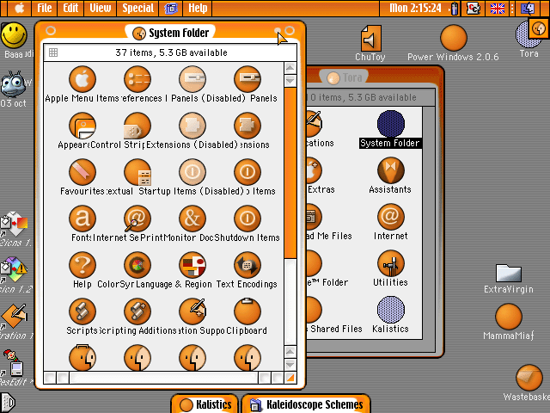This screenshot has height=413, width=550.
Task: Open the Appearance folder icon
Action: pyautogui.click(x=82, y=126)
